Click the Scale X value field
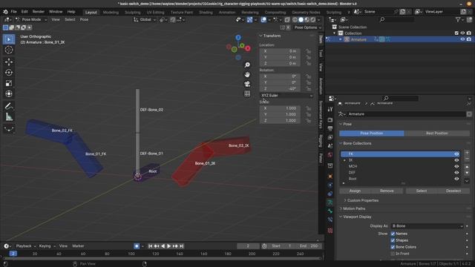The image size is (475, 267). point(280,108)
